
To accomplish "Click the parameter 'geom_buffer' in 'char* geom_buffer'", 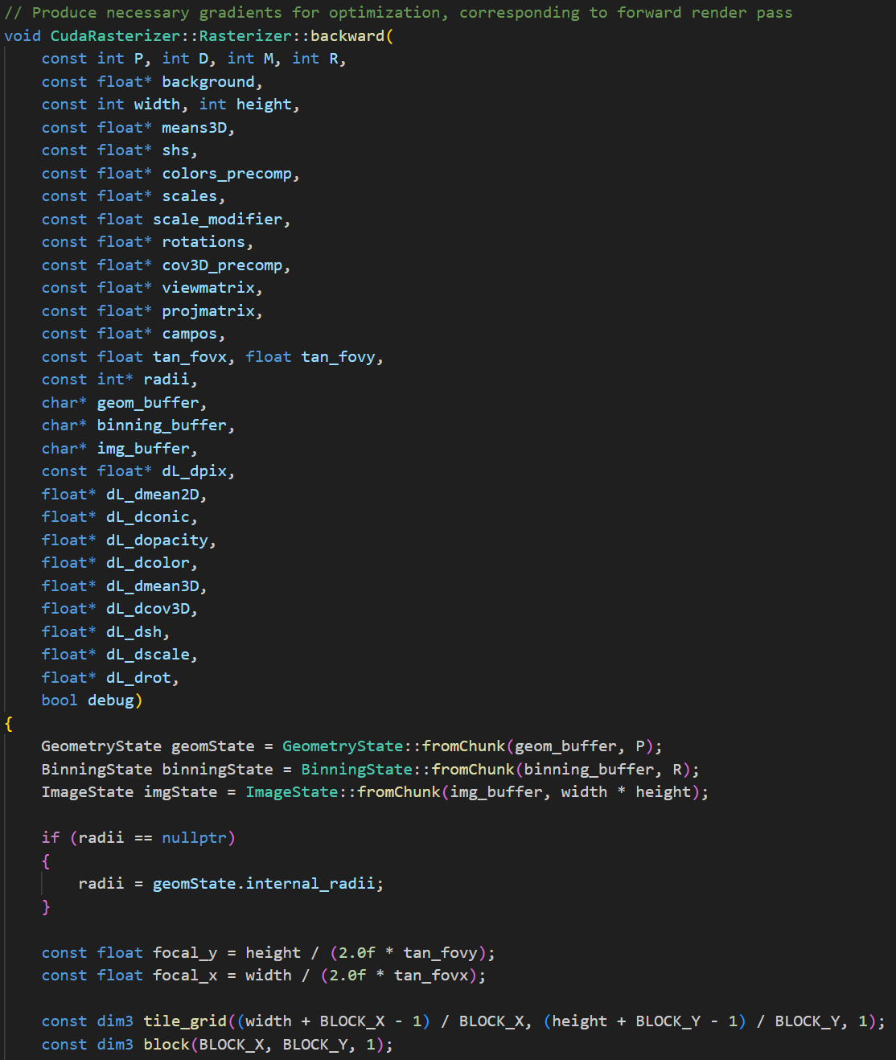I will point(148,403).
